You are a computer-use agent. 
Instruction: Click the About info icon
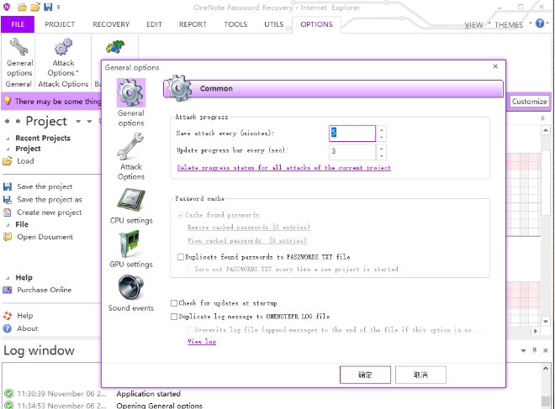(8, 328)
